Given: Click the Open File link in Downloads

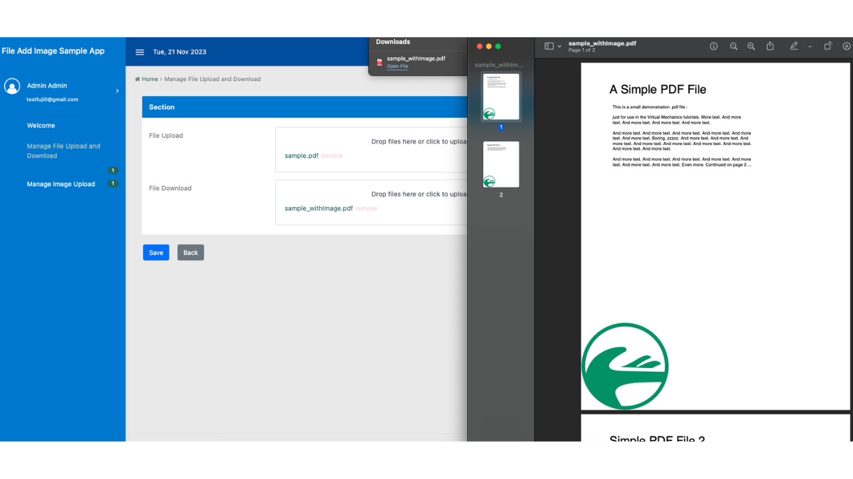Looking at the screenshot, I should click(x=397, y=67).
